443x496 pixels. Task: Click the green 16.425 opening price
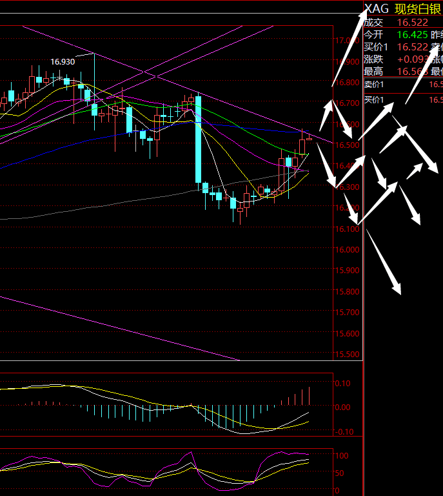[413, 34]
